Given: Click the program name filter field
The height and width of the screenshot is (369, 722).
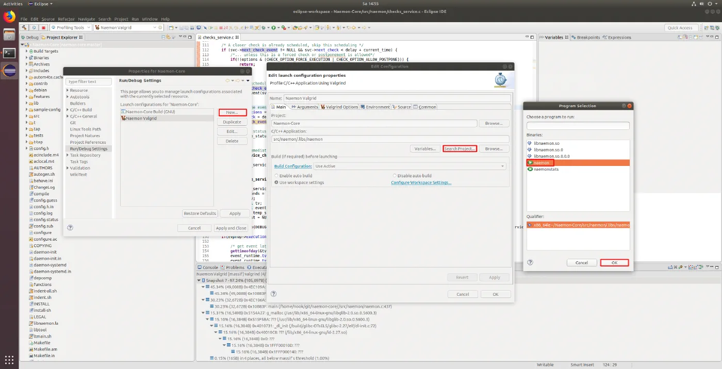Looking at the screenshot, I should coord(578,126).
